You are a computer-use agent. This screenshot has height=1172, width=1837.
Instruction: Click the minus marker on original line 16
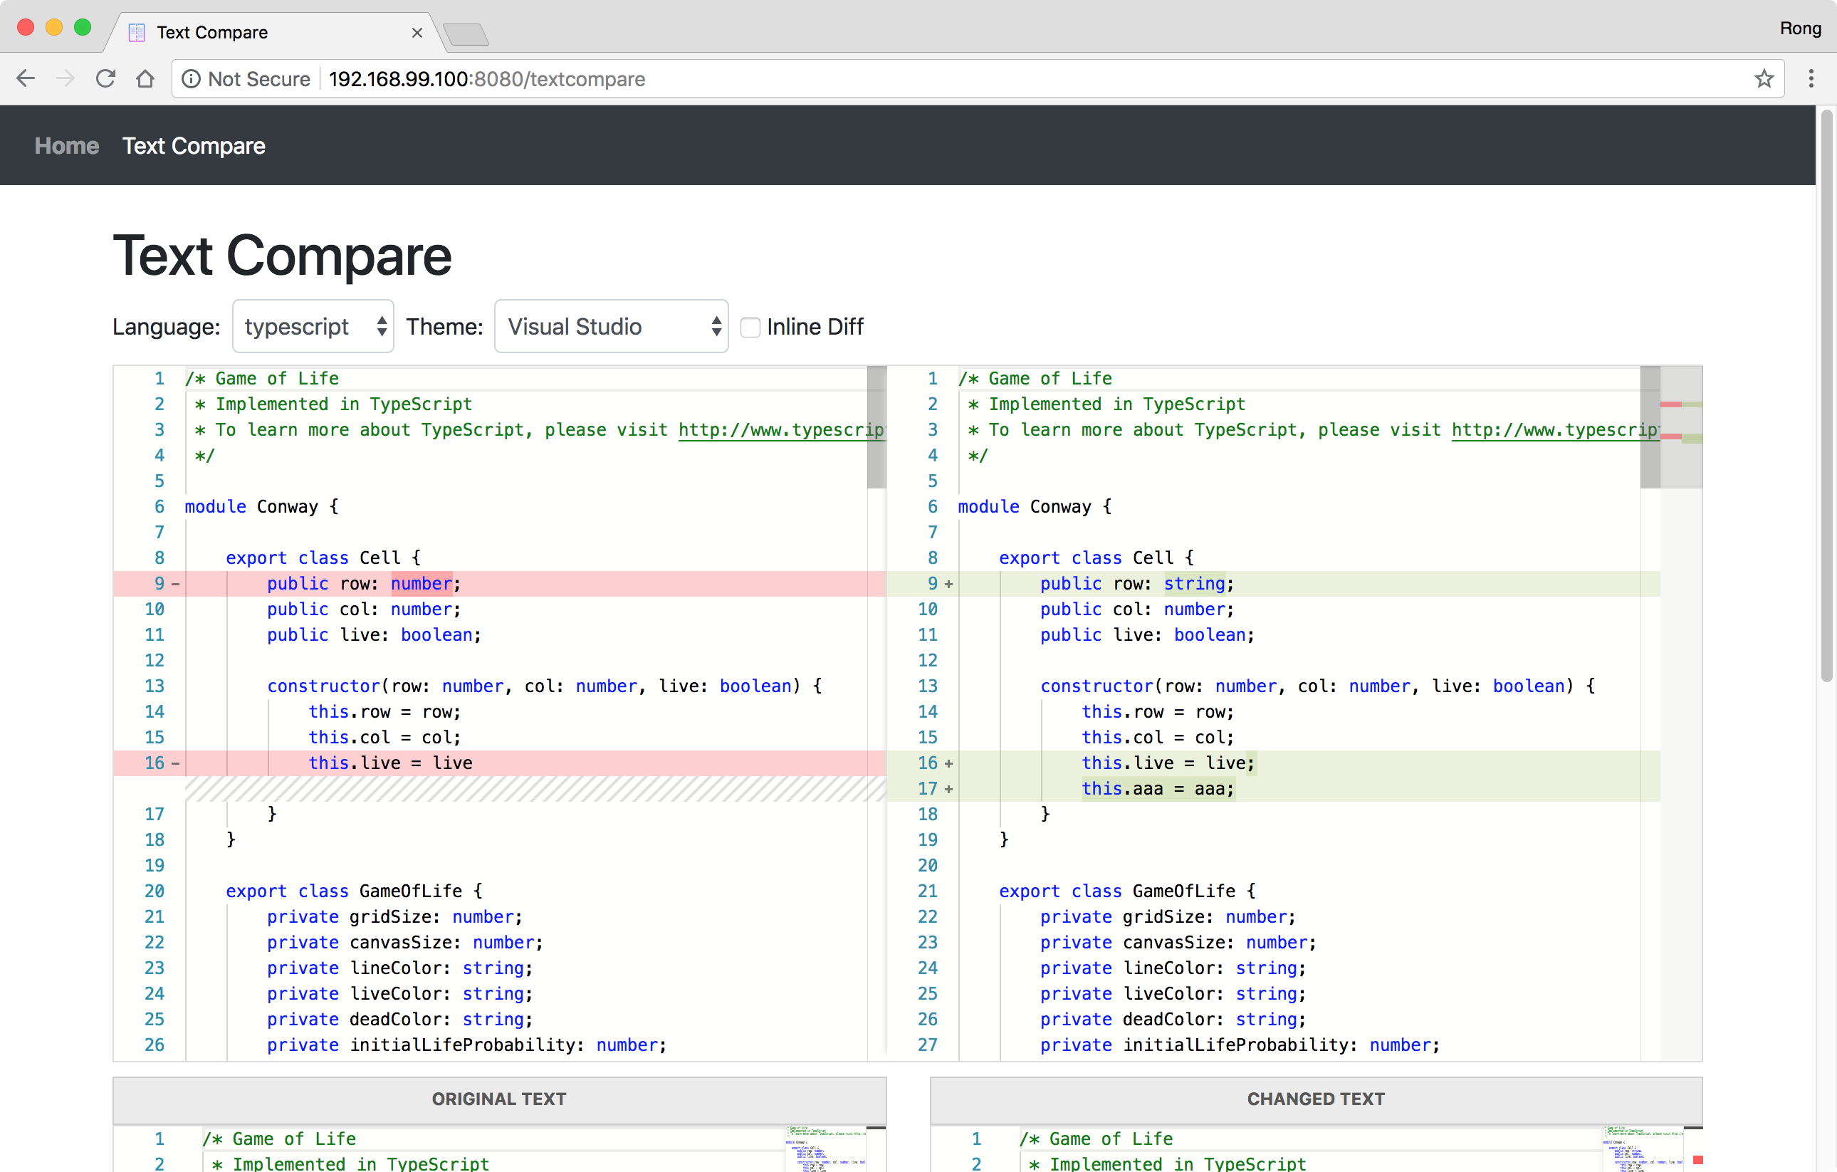pos(175,764)
